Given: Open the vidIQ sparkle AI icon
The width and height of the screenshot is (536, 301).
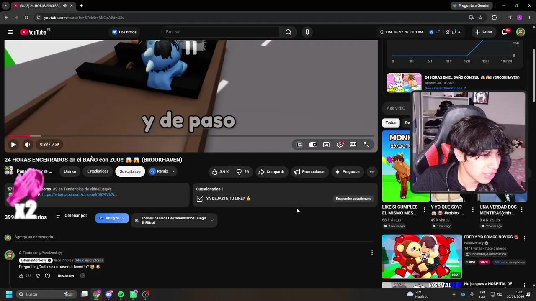Looking at the screenshot, I should tap(459, 32).
